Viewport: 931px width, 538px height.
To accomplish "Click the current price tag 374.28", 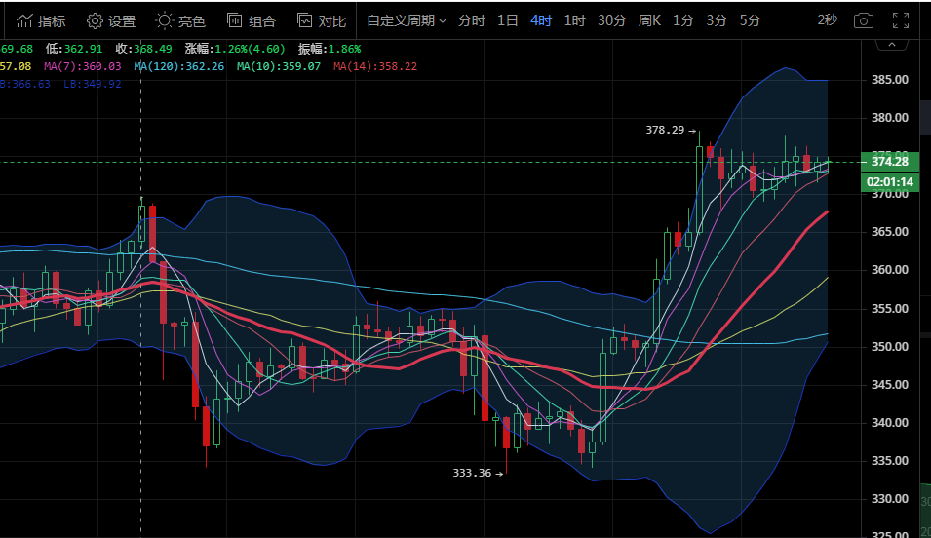I will 891,162.
